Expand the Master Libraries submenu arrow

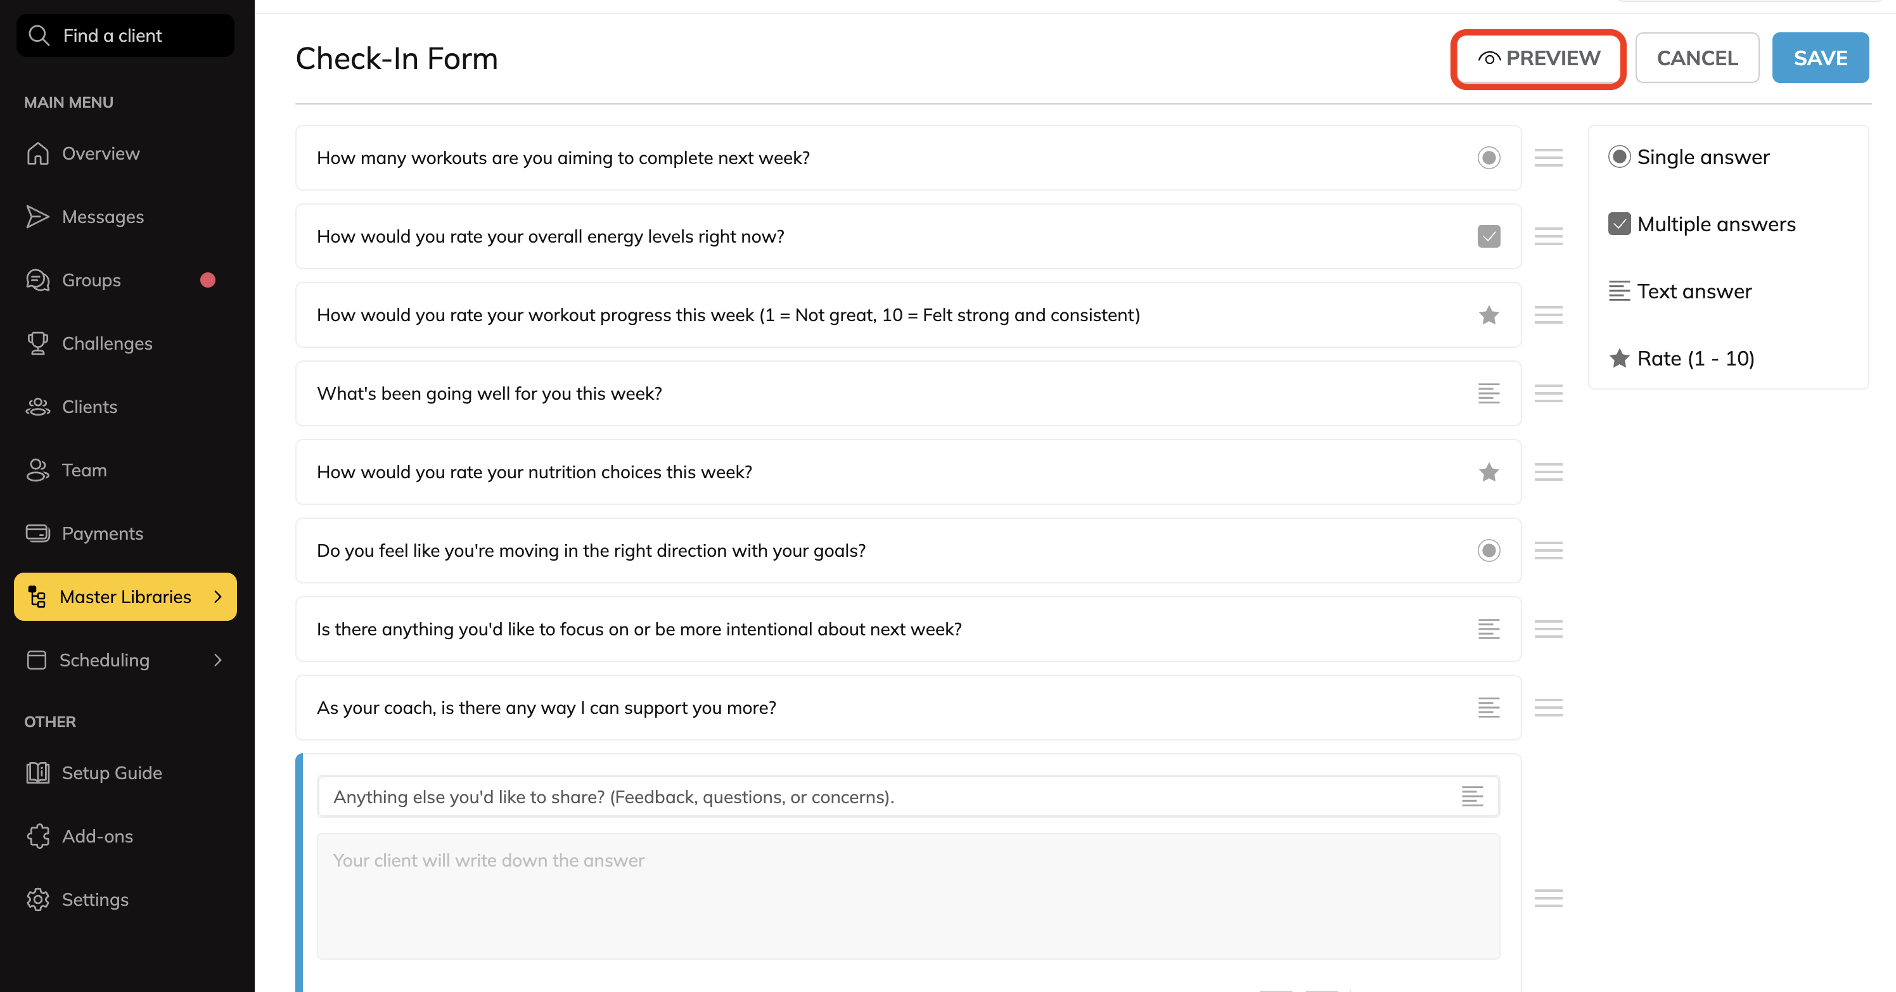(218, 596)
